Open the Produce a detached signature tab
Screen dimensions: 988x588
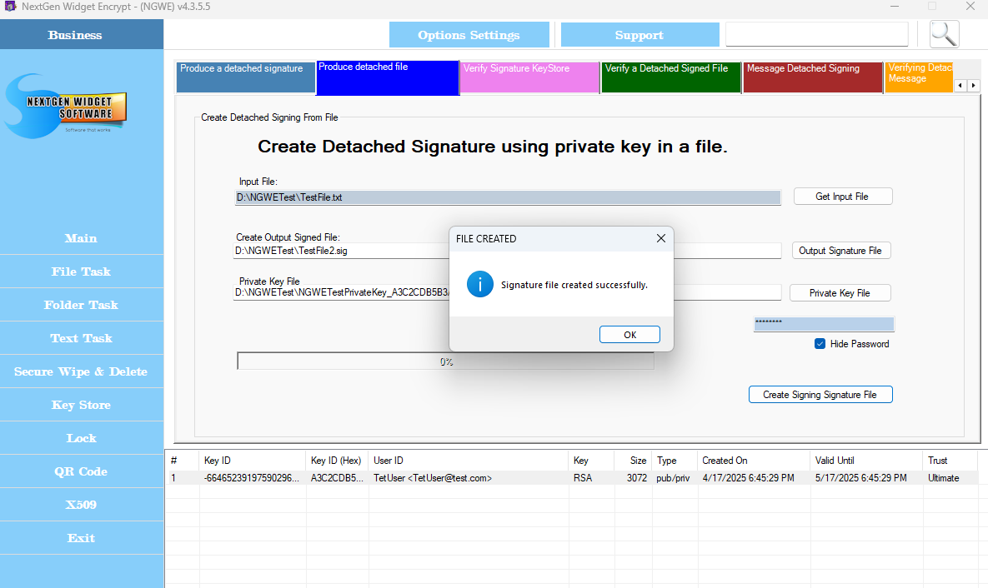(x=246, y=77)
